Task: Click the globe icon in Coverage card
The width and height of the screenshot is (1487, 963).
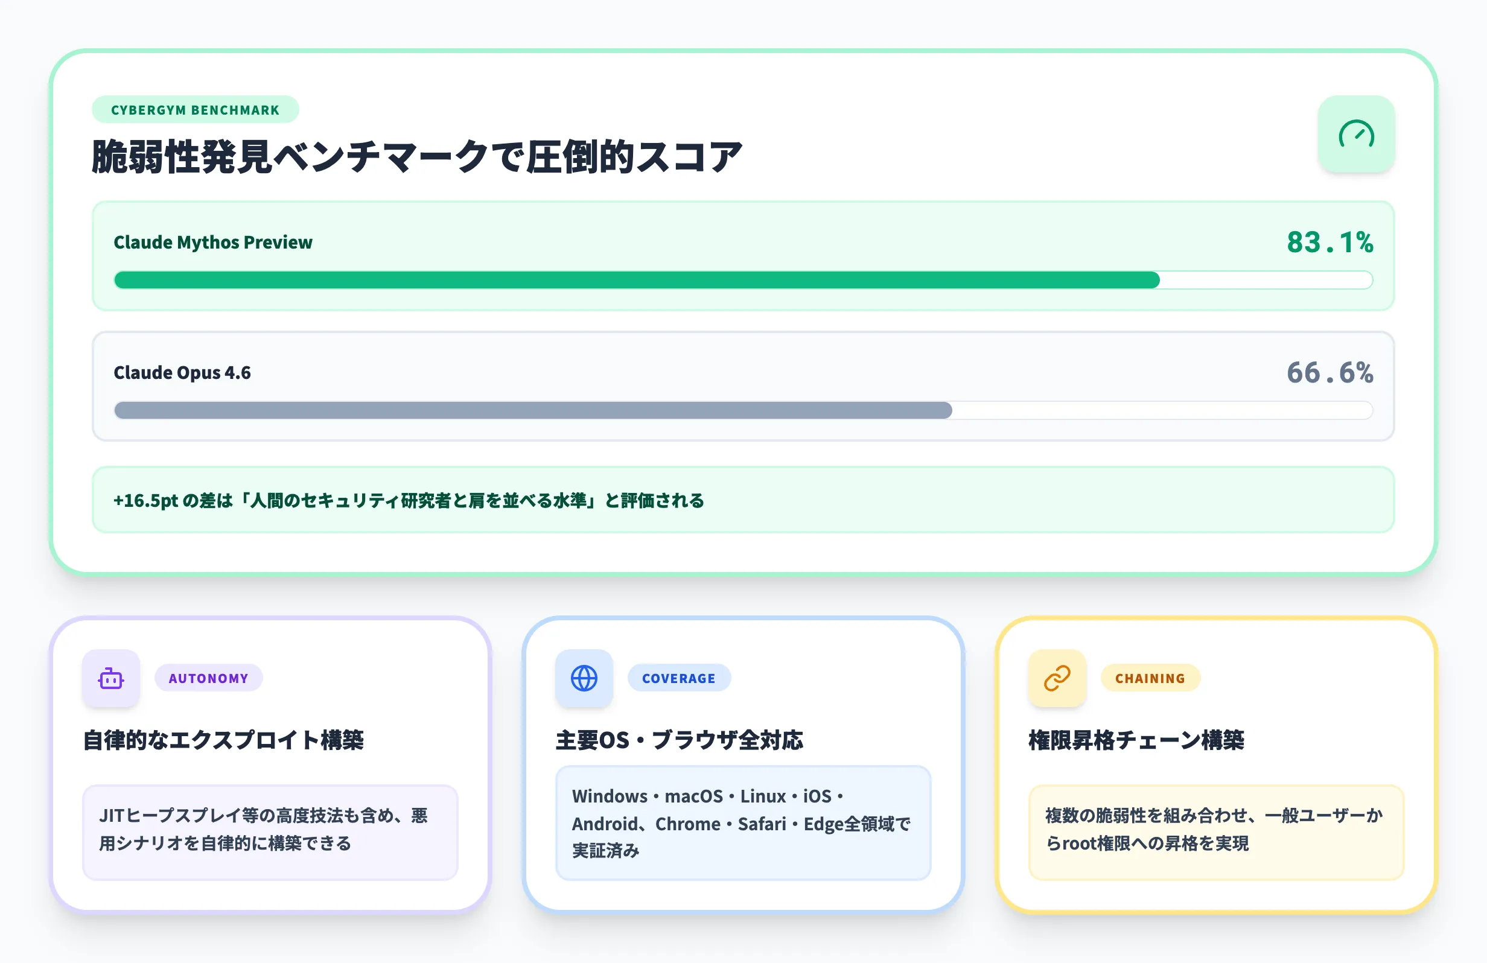Action: [x=584, y=678]
